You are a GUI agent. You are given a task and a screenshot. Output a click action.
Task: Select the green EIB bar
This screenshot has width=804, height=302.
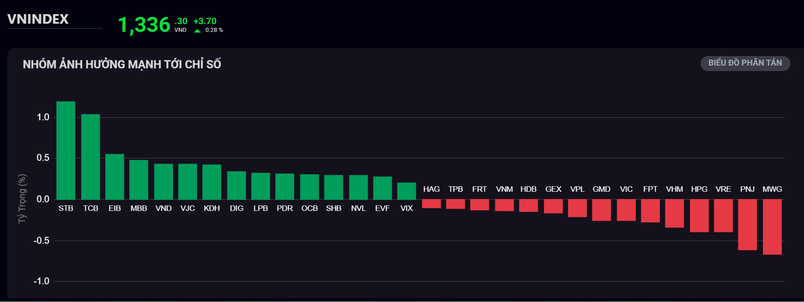114,177
